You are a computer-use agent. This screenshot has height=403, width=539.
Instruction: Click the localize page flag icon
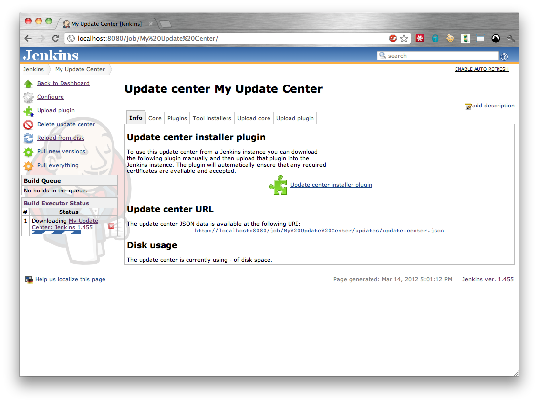coord(29,280)
